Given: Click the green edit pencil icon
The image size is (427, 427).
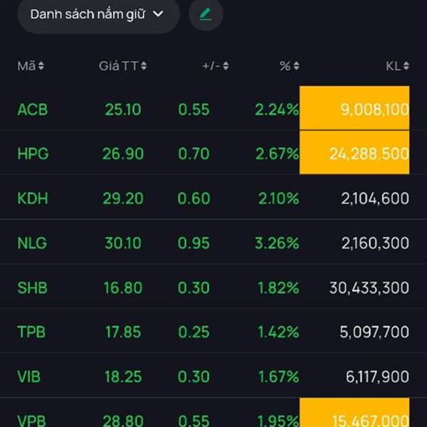Looking at the screenshot, I should click(206, 14).
